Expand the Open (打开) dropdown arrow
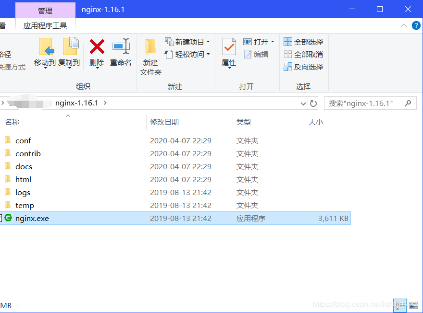Screen dimensions: 423x313 (x=273, y=42)
